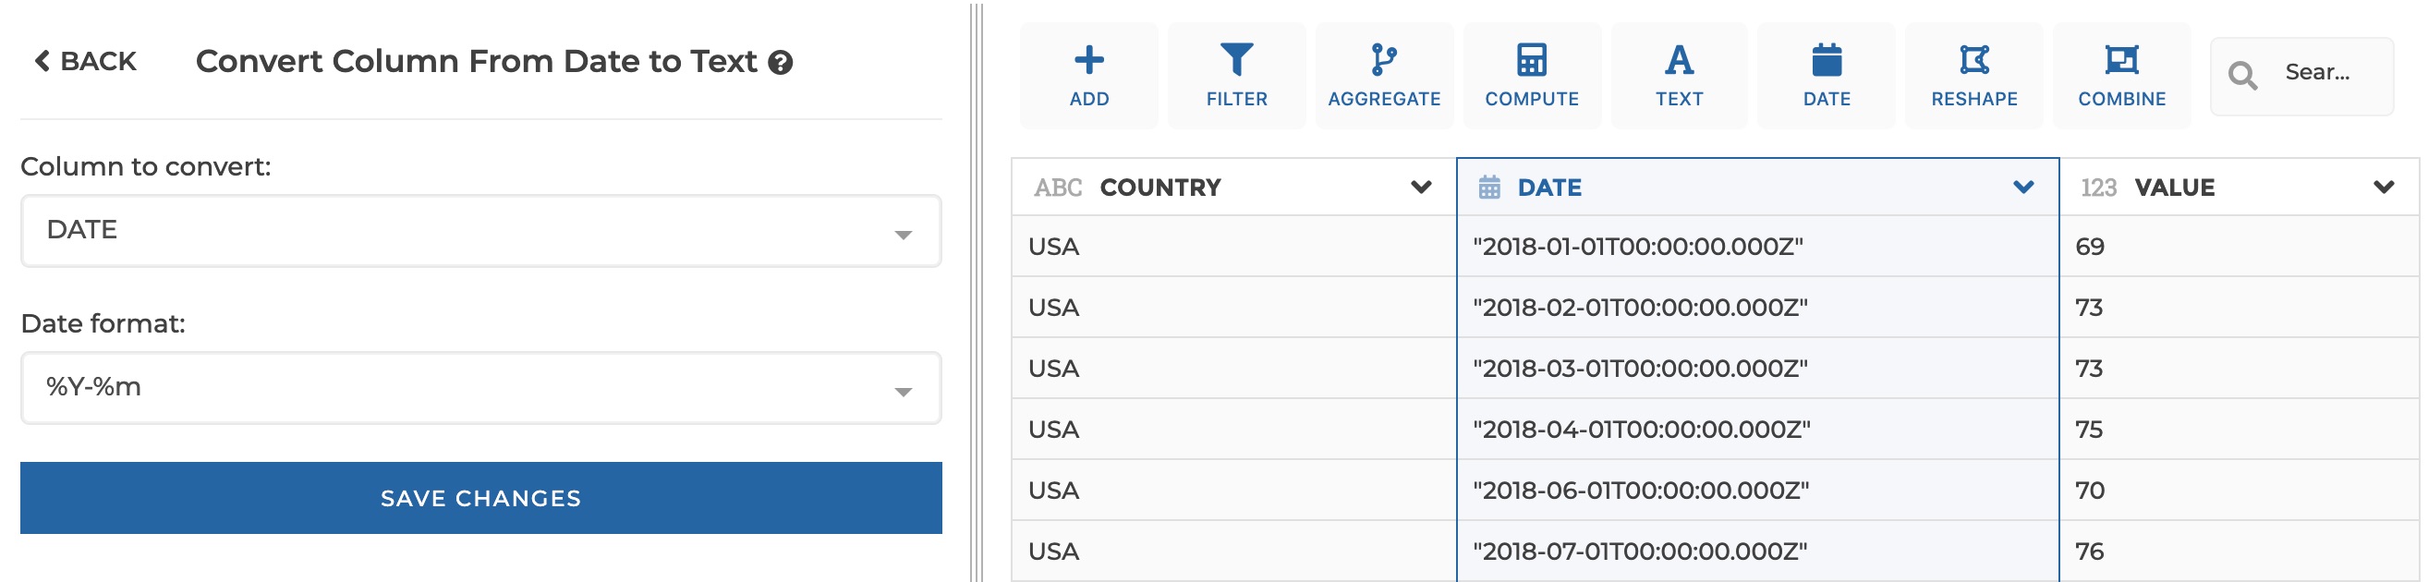Expand the VALUE column chevron menu
Viewport: 2428px width, 582px height.
click(x=2384, y=188)
